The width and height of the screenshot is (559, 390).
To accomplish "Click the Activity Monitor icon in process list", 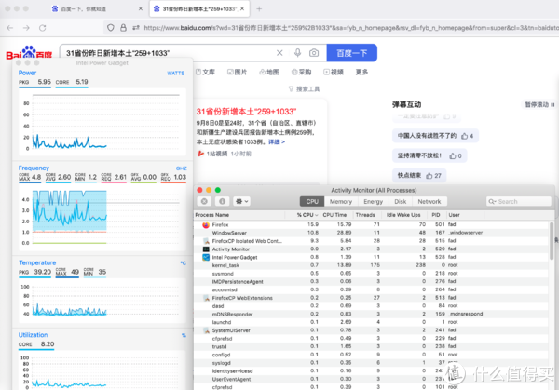I will 206,249.
